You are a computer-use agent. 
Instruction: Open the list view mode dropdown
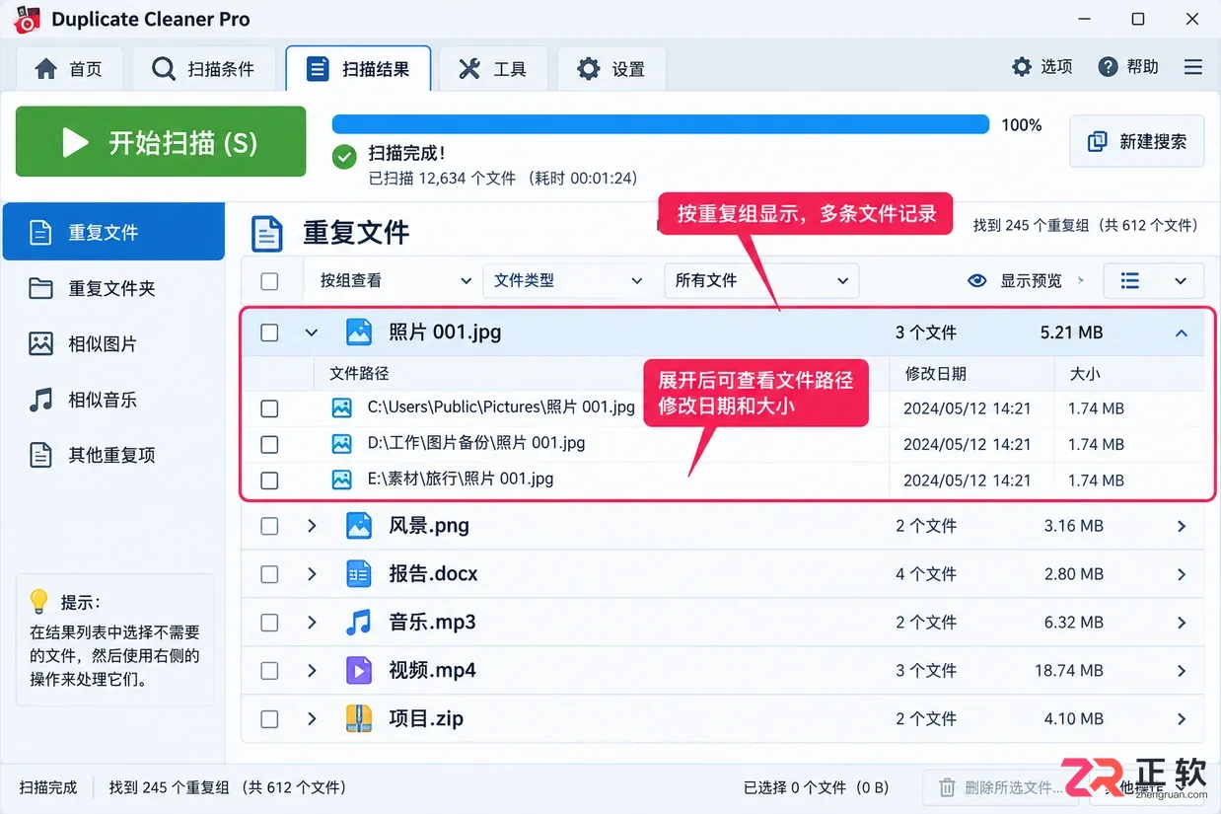click(1153, 281)
